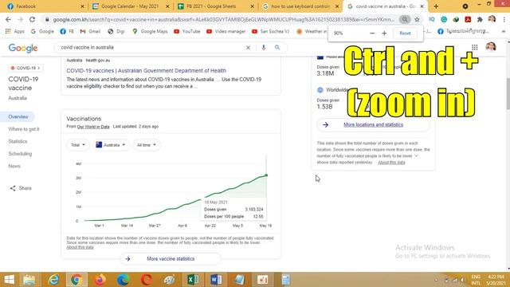The height and width of the screenshot is (287, 510).
Task: Open Microsoft Edge from the taskbar
Action: coord(123,280)
